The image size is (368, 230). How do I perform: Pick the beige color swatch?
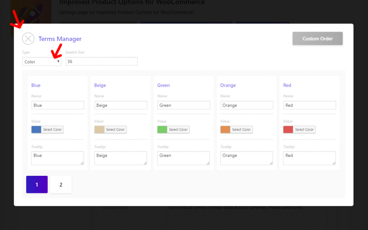[99, 130]
